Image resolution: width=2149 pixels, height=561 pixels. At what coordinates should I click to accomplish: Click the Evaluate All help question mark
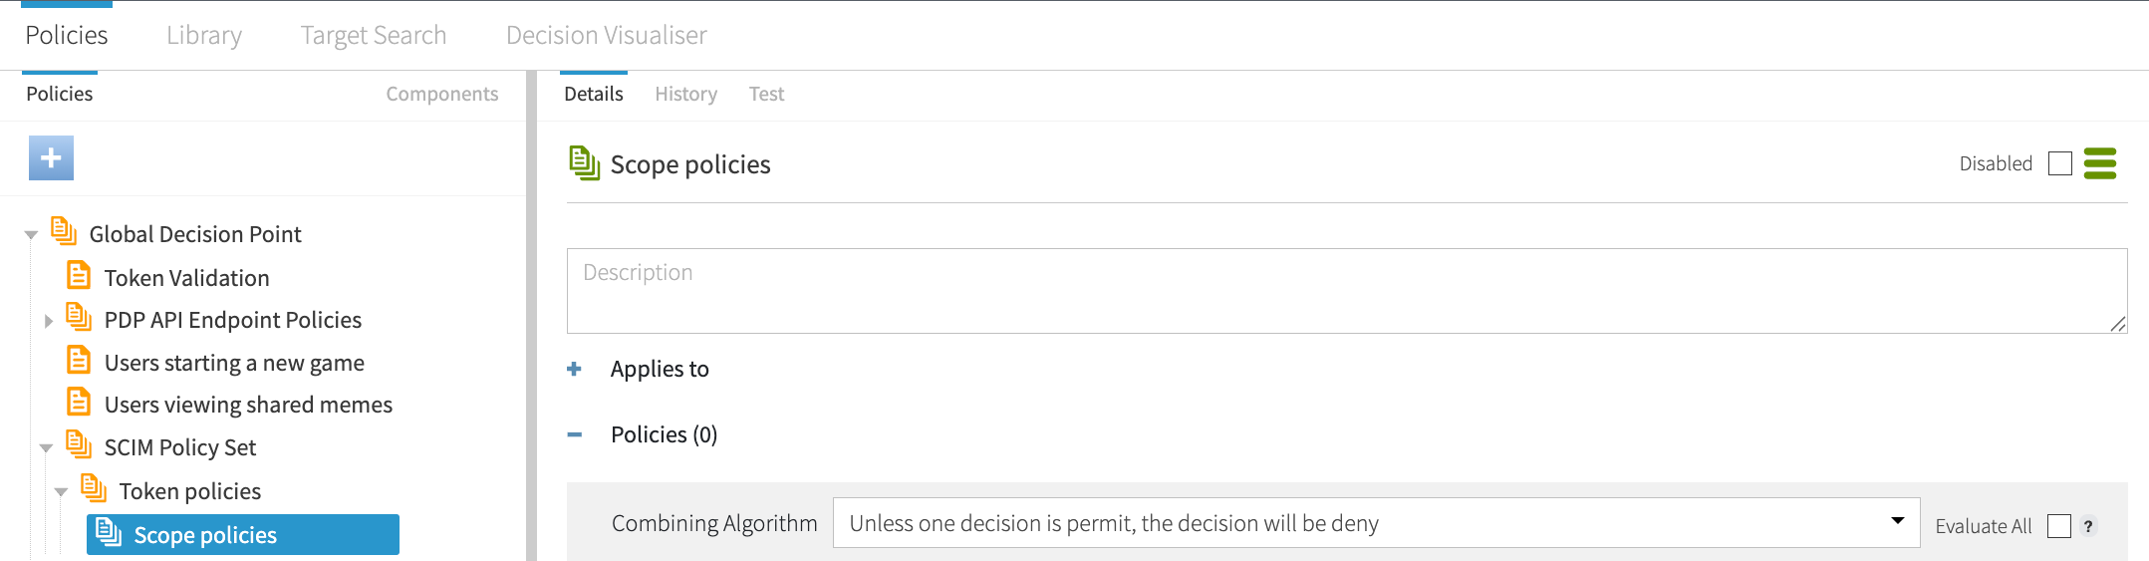point(2088,526)
